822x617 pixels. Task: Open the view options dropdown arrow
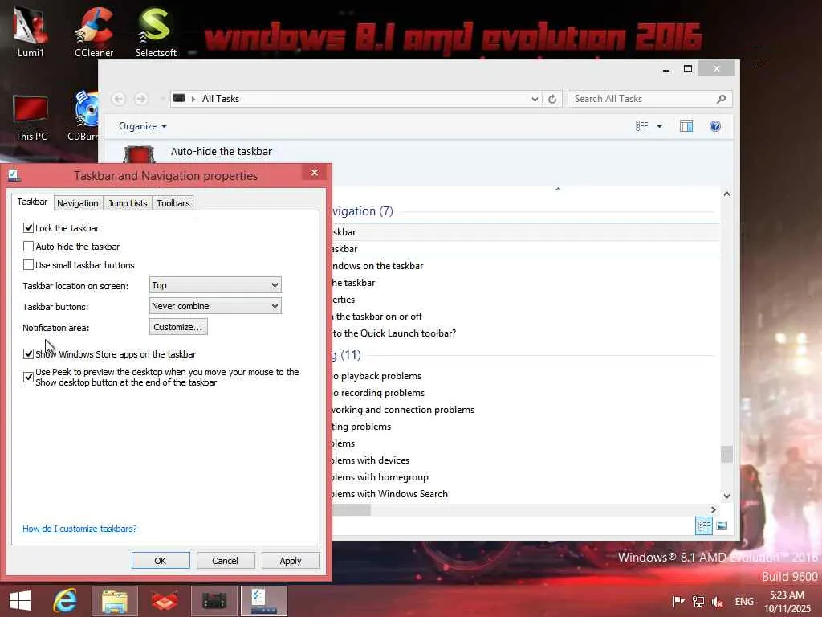(660, 126)
